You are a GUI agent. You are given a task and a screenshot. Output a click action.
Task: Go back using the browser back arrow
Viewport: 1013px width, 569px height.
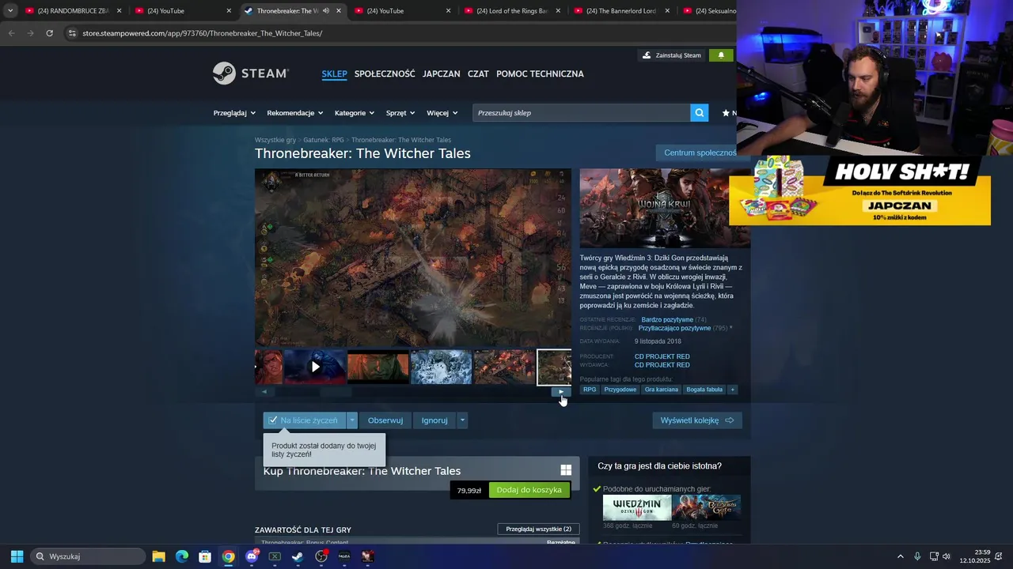(x=11, y=33)
